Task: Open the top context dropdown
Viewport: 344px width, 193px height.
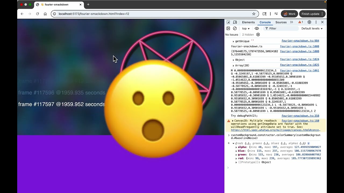Action: click(246, 28)
